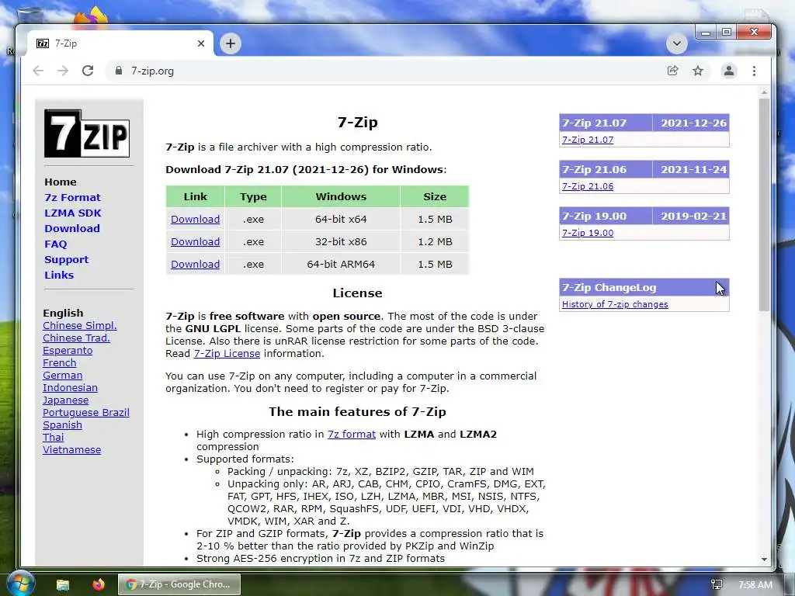This screenshot has width=795, height=596.
Task: Select the 7-Zip browser tab
Action: (x=120, y=43)
